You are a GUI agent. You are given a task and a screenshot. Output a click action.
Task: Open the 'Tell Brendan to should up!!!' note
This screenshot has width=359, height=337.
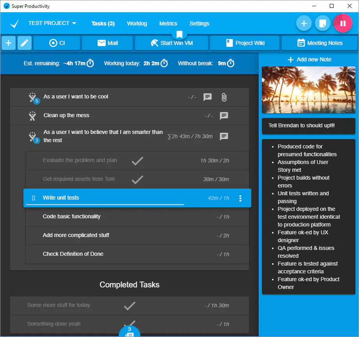pyautogui.click(x=308, y=126)
